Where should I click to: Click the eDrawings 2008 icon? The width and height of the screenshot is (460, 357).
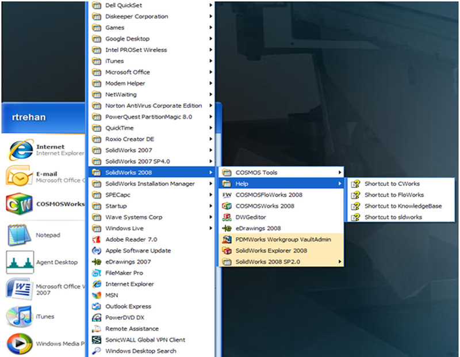tap(227, 228)
